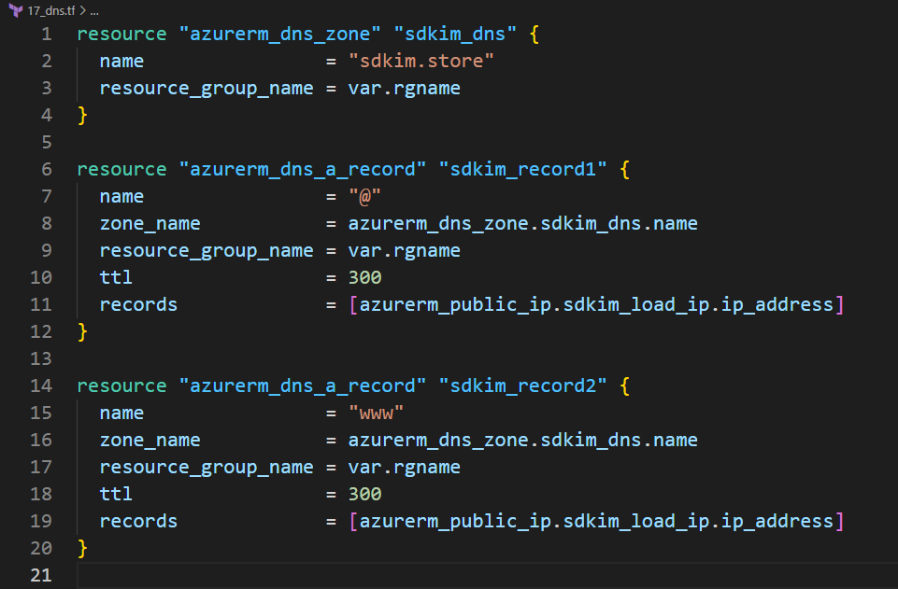The width and height of the screenshot is (898, 589).
Task: Click records attribute on line 11
Action: (138, 305)
